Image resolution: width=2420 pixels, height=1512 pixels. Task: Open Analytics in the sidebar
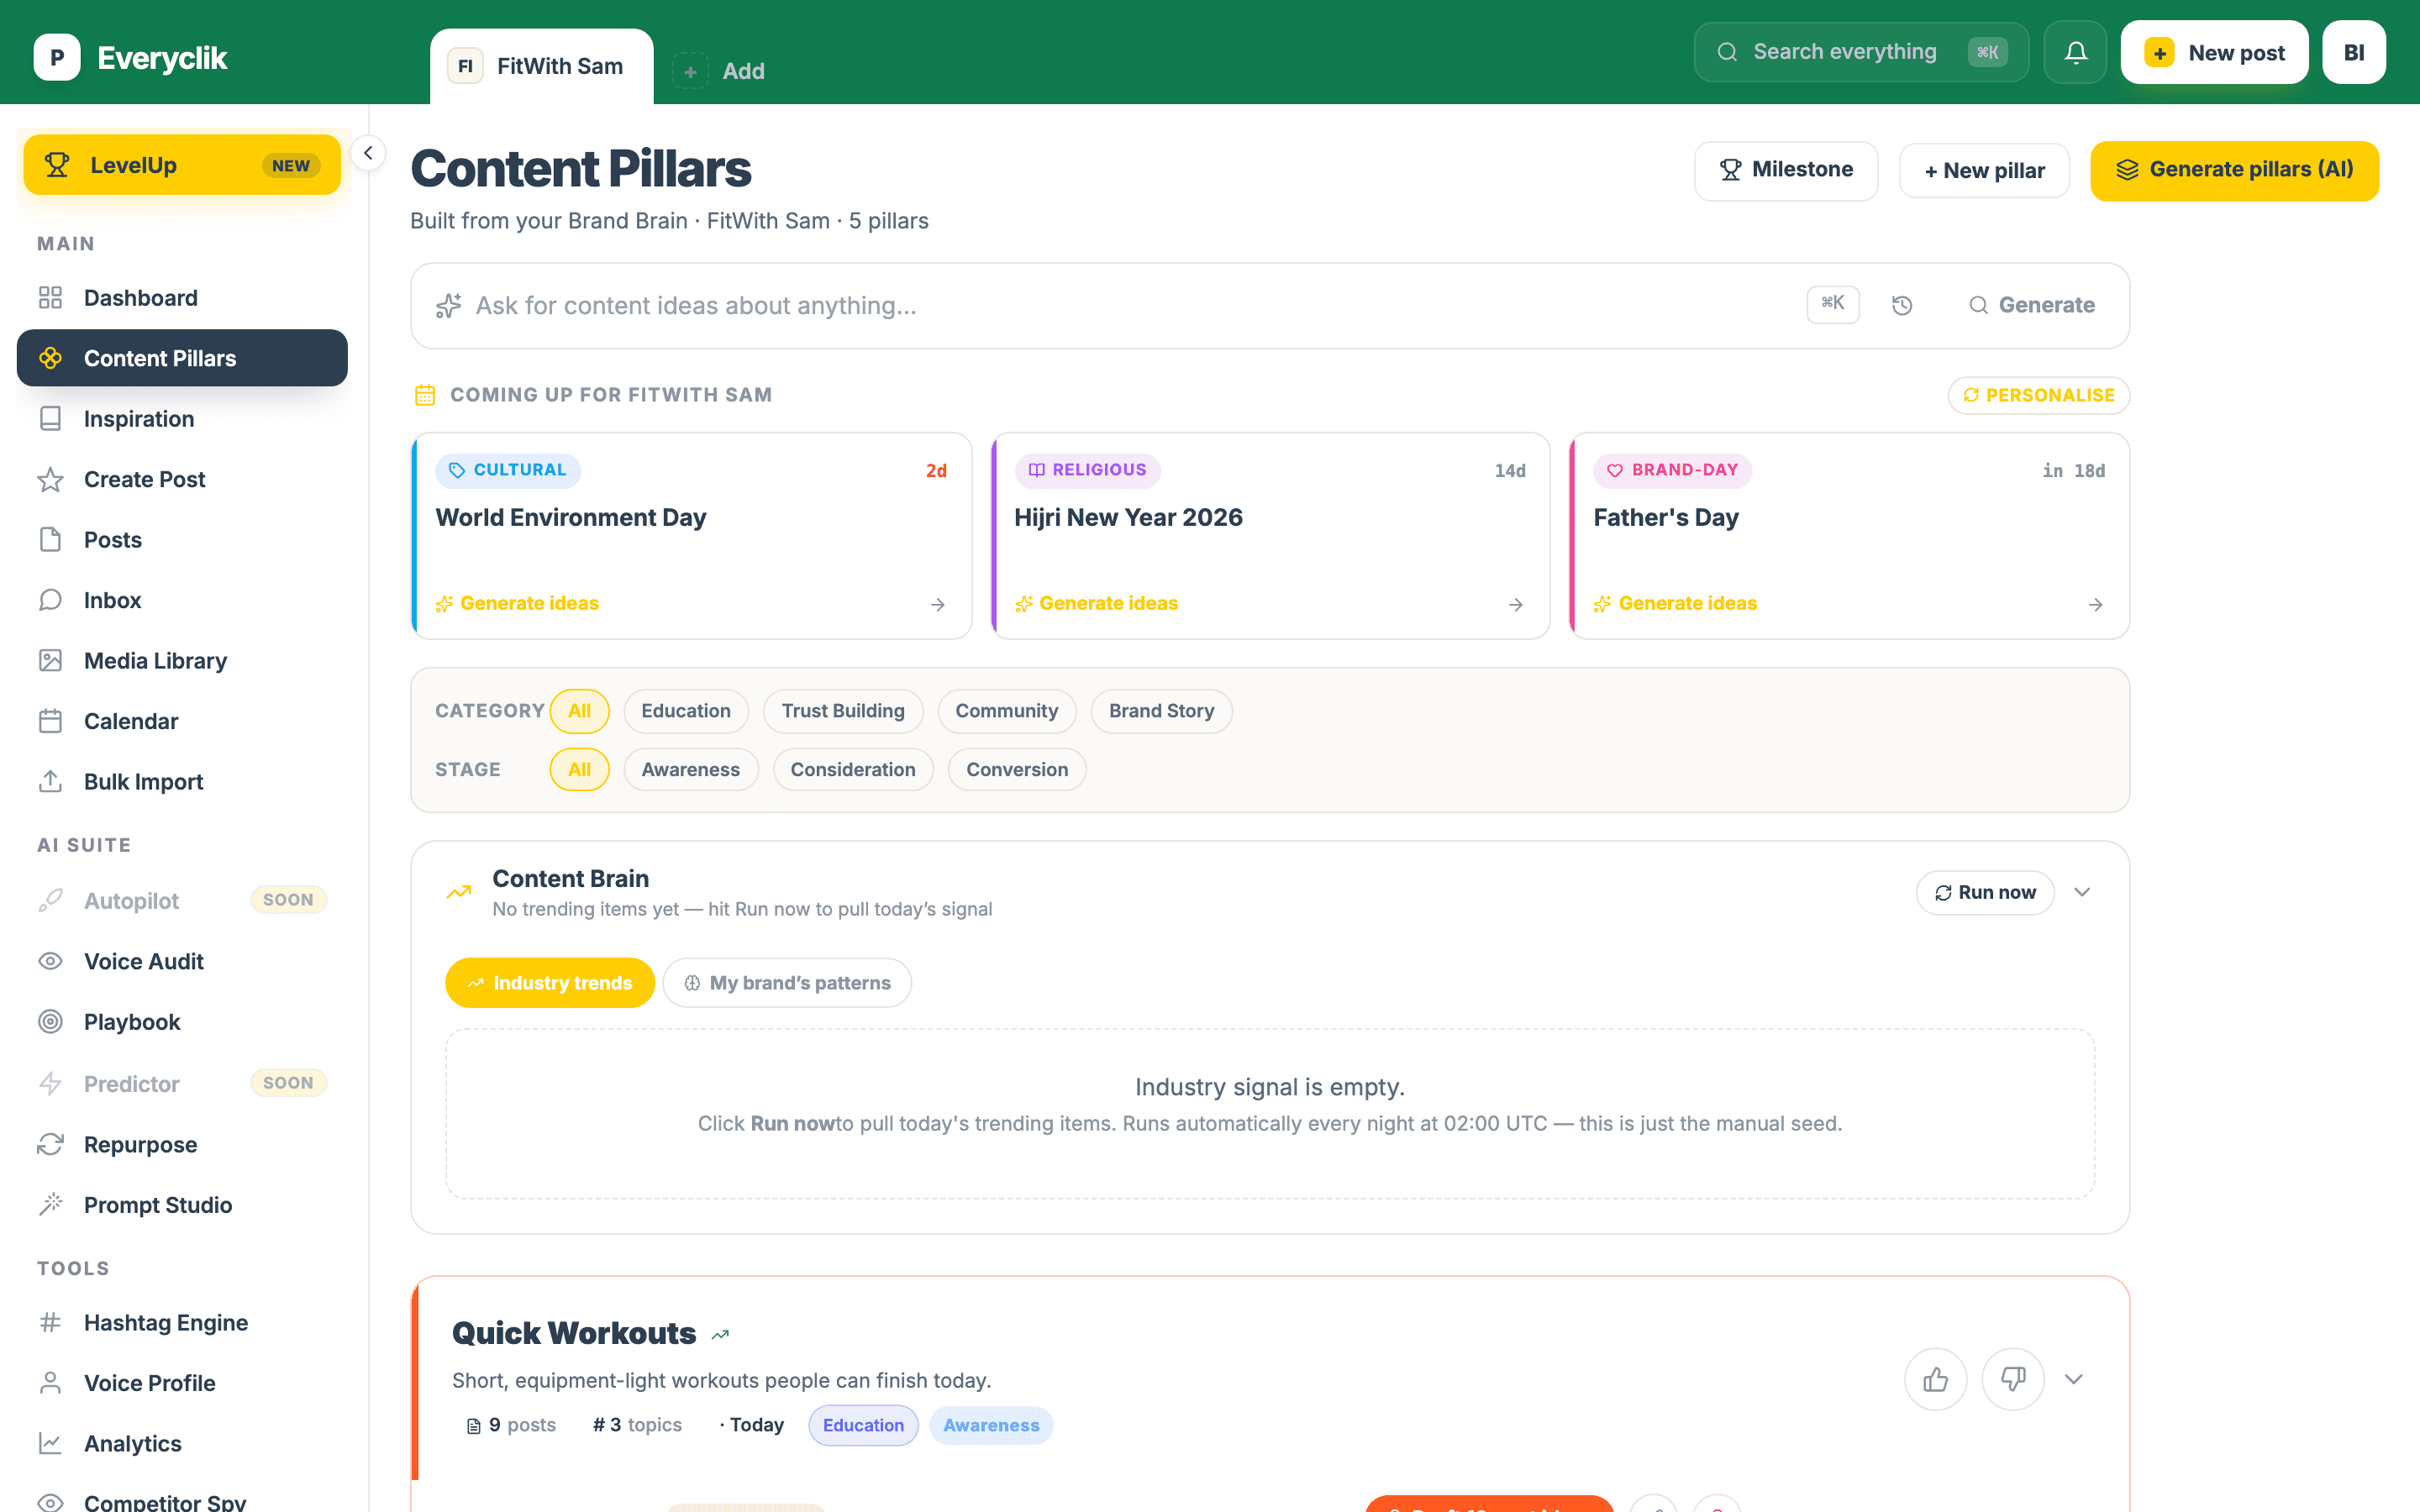click(182, 1444)
